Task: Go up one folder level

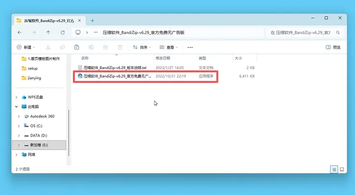Action: tap(48, 33)
